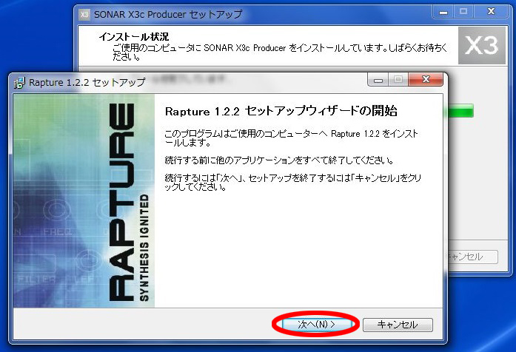Close the SONAR X3c Producer setup window
Viewport: 516px width, 352px height.
[x=491, y=12]
